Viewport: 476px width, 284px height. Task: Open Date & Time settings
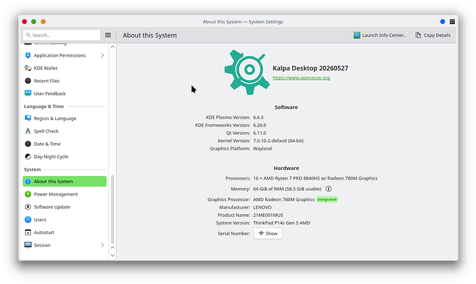[x=64, y=144]
